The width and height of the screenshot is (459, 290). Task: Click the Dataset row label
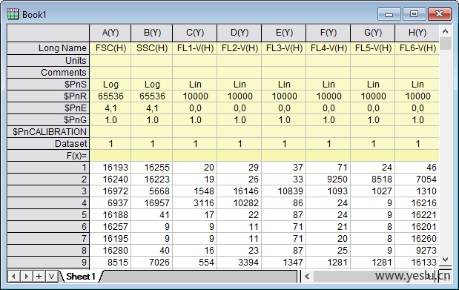[48, 144]
